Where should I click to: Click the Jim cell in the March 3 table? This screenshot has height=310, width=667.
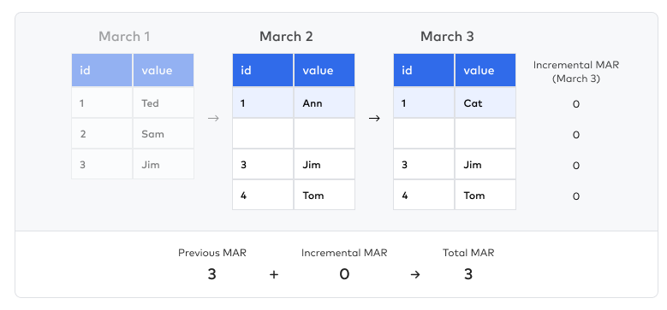(x=485, y=165)
